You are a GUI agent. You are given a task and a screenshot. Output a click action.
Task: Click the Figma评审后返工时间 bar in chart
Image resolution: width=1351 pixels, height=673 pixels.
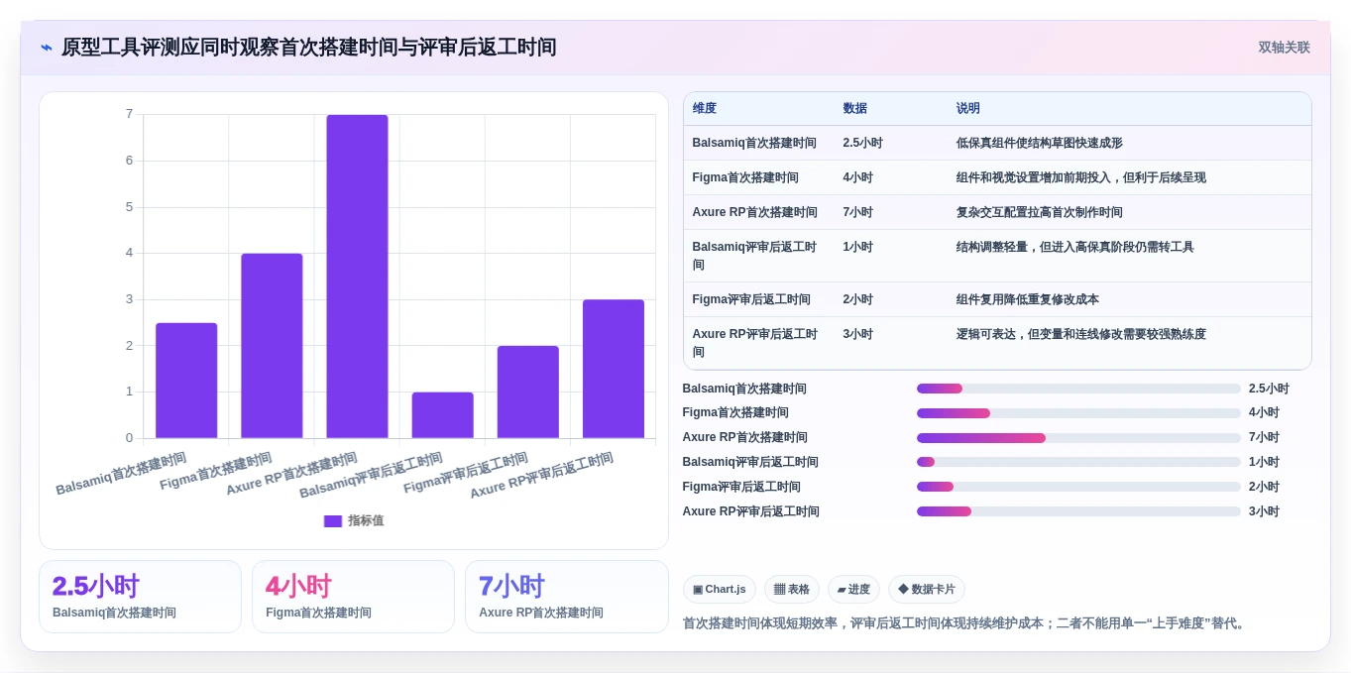pyautogui.click(x=527, y=393)
